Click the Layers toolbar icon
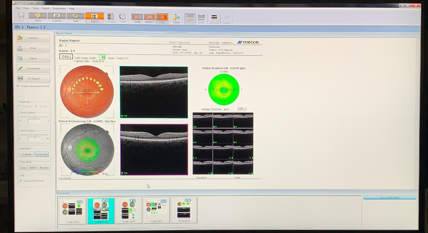The width and height of the screenshot is (428, 233). (227, 19)
